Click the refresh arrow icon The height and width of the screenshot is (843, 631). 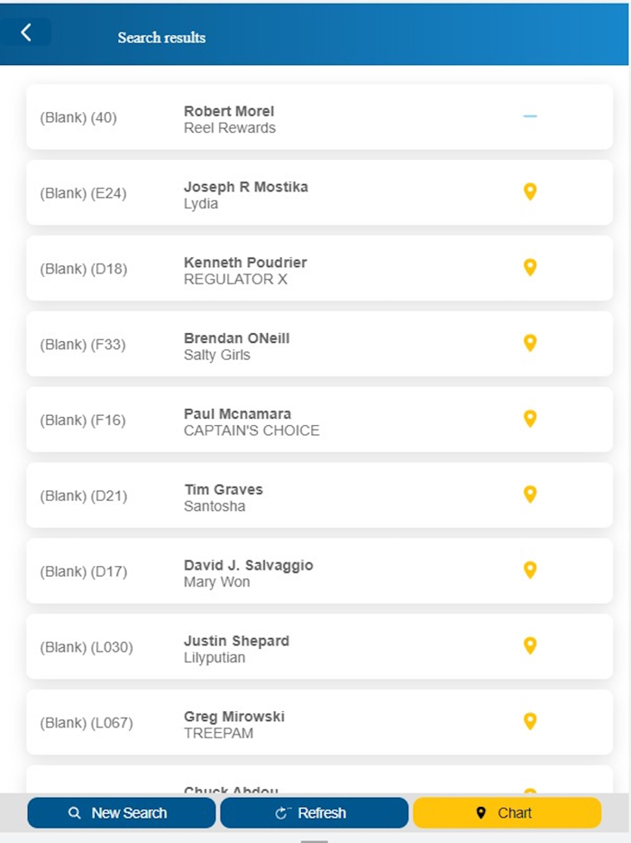279,812
